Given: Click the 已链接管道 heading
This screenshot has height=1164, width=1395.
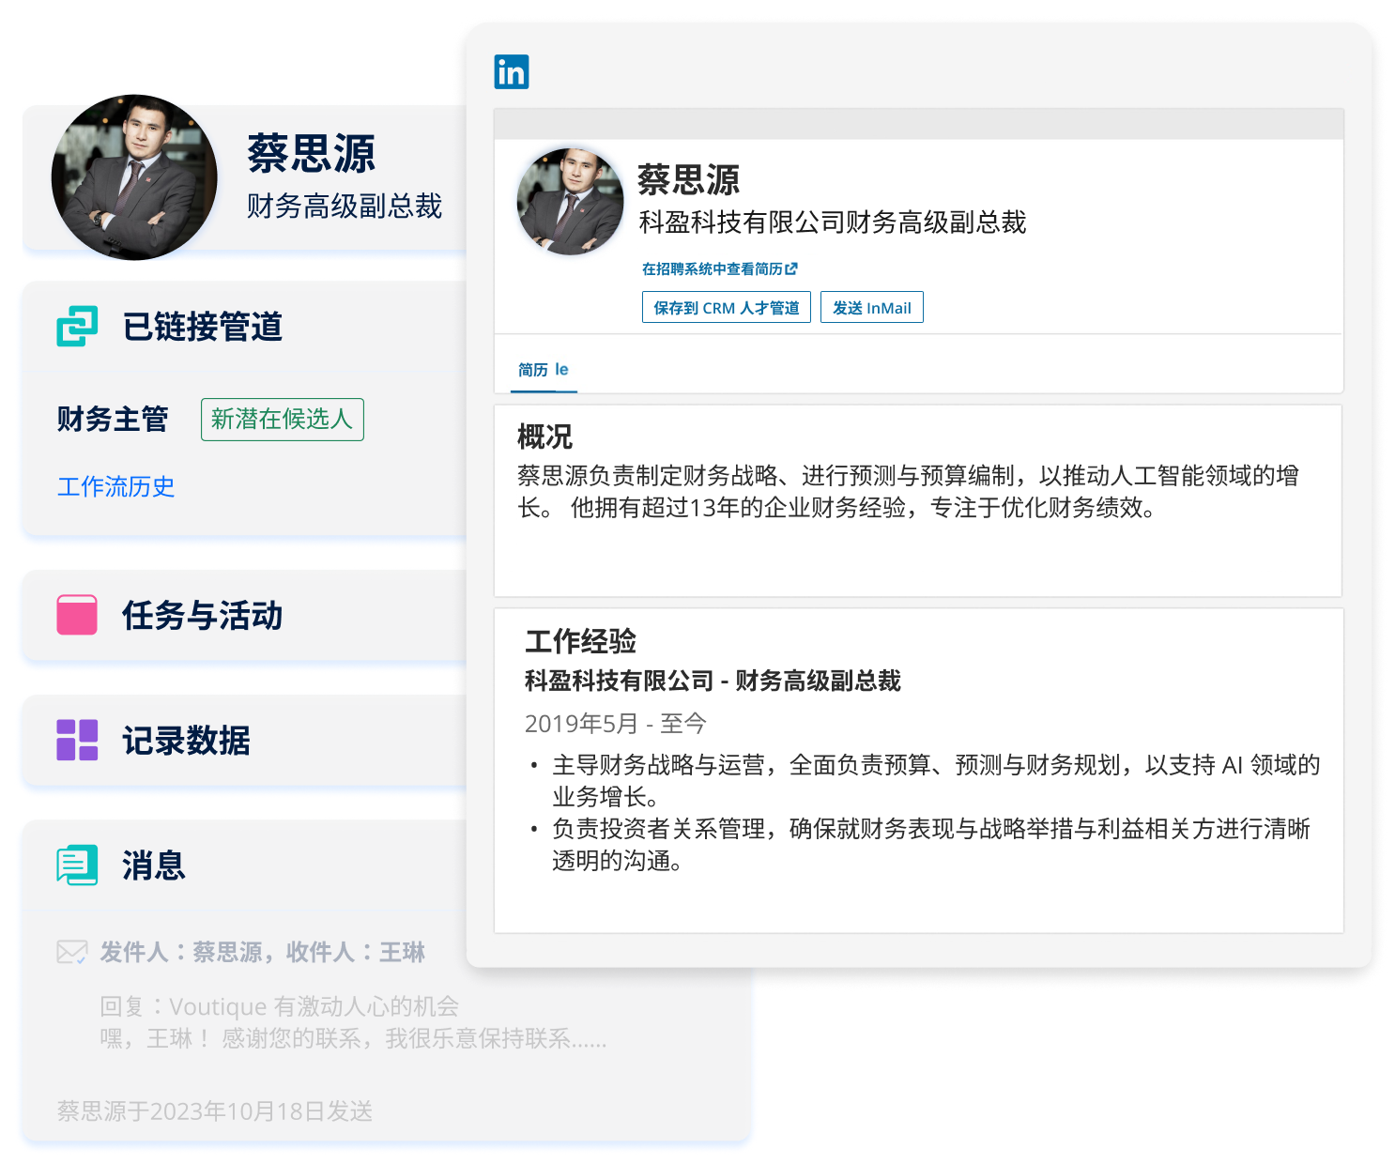Looking at the screenshot, I should click(x=203, y=327).
